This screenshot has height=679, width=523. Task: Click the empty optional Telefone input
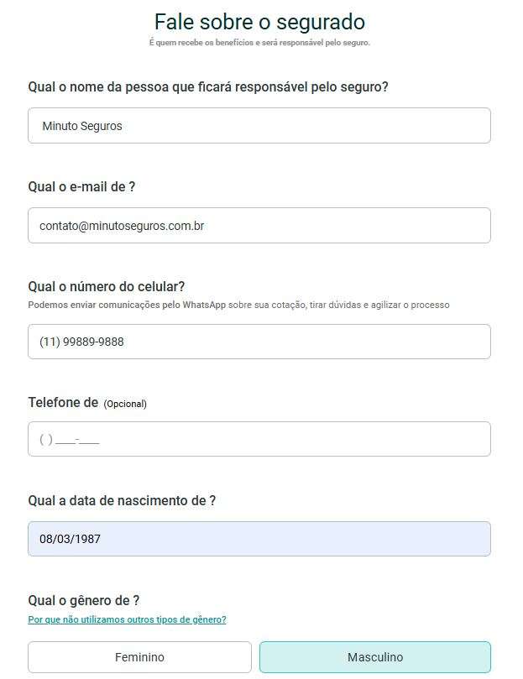pyautogui.click(x=259, y=439)
